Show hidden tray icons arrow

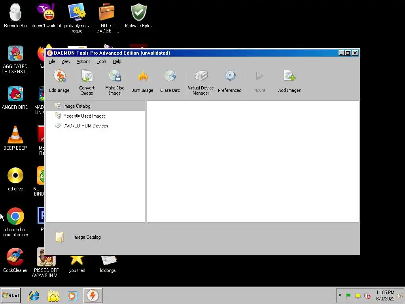coord(340,295)
